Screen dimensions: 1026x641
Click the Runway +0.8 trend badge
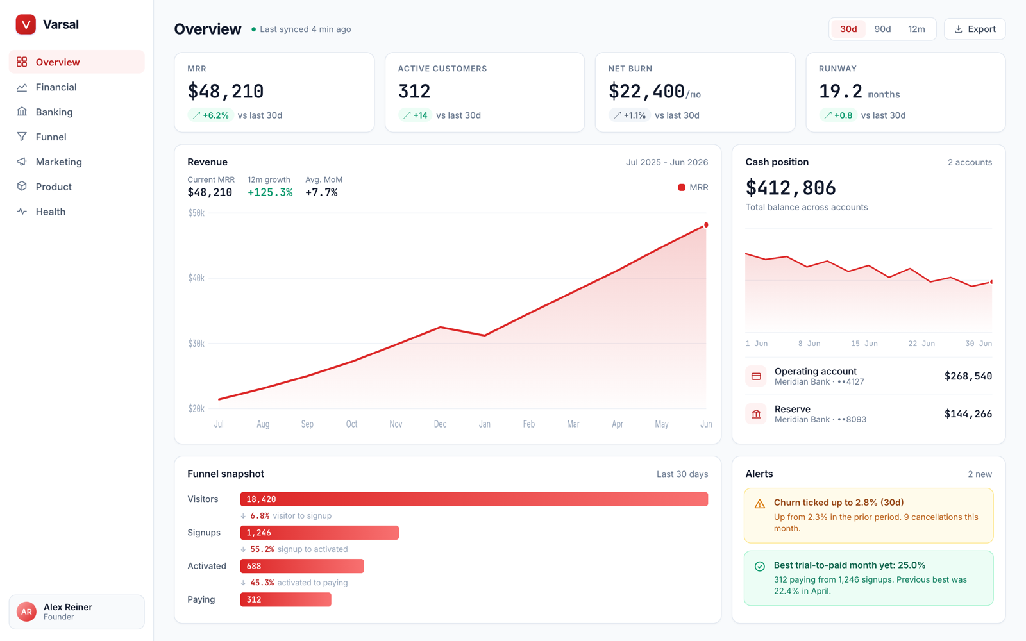tap(838, 115)
